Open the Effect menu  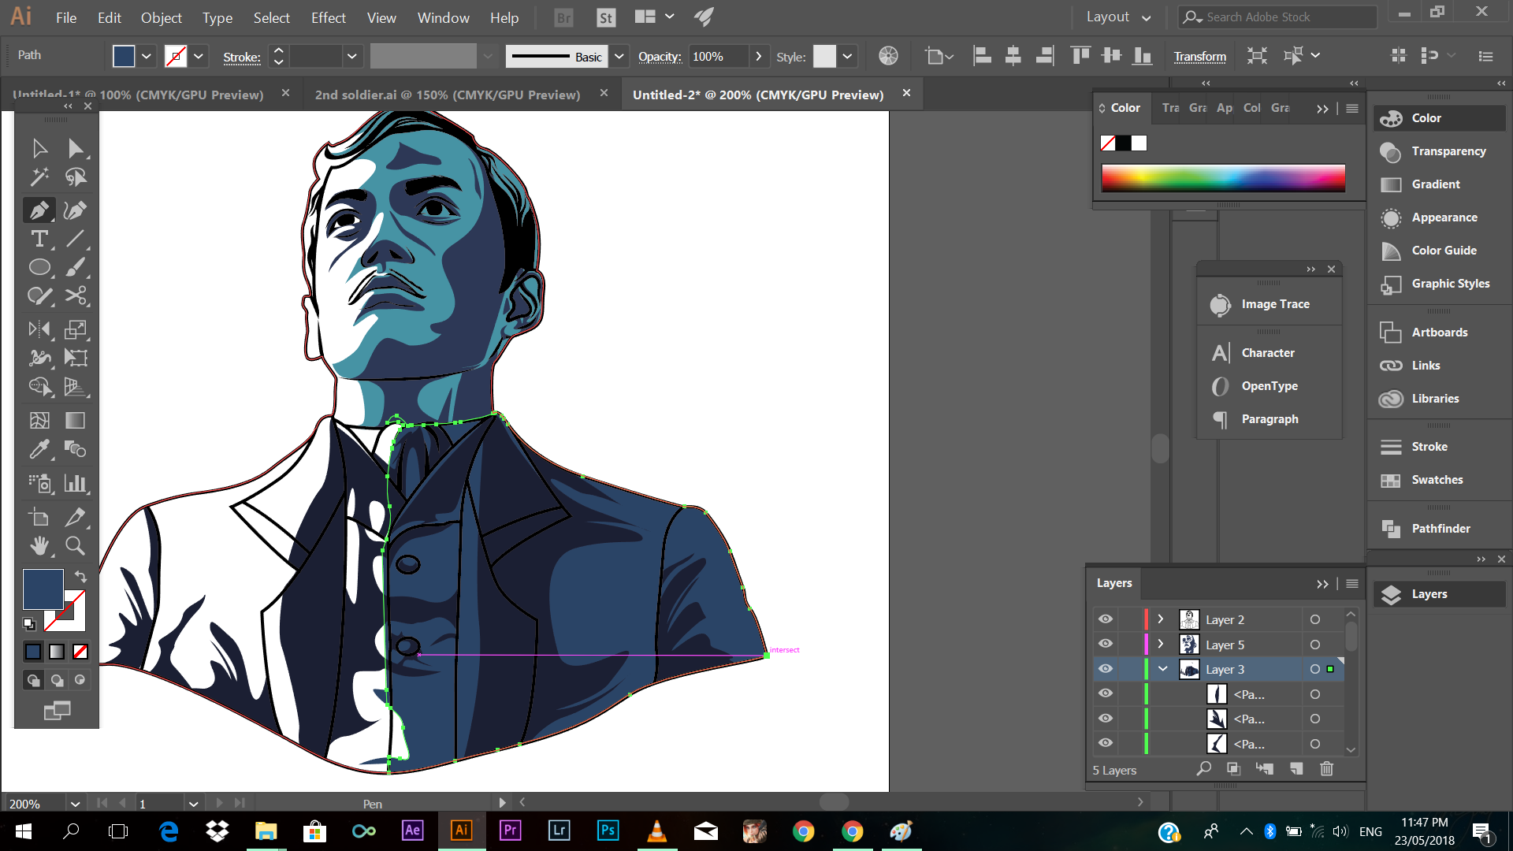328,17
